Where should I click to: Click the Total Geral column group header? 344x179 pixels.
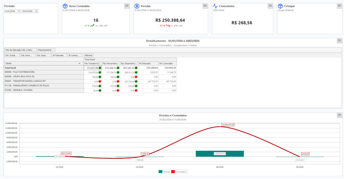(130, 60)
